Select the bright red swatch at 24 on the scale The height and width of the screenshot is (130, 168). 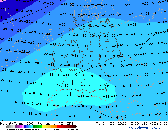(x=58, y=127)
